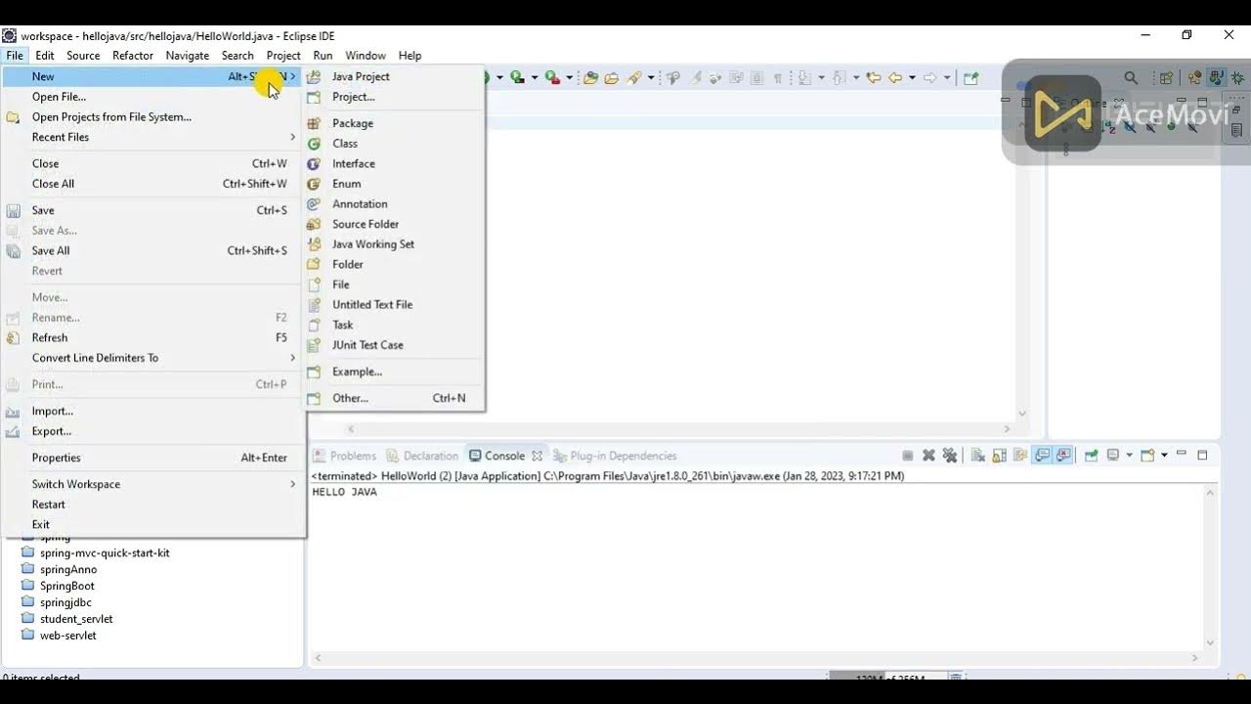Click the Forward navigation arrow icon
Viewport: 1251px width, 704px height.
[929, 77]
